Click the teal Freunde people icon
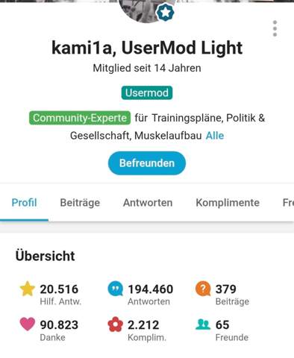 [203, 324]
